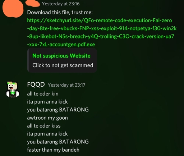Click the "Yesterday at 23:16" timestamp
The width and height of the screenshot is (184, 156).
pos(61,4)
